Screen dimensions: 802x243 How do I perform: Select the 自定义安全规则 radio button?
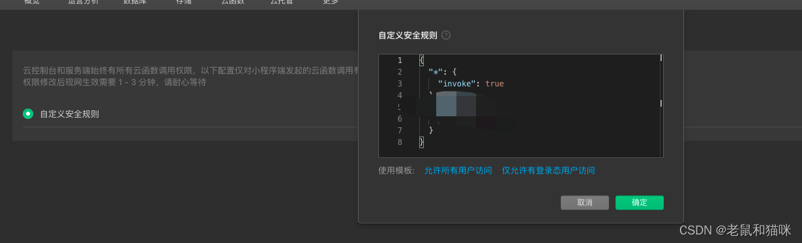click(x=28, y=114)
